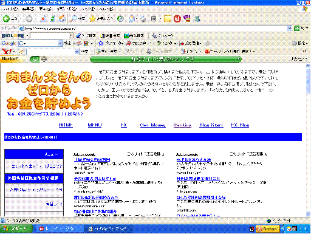The image size is (311, 234).
Task: Expand the Google search box history dropdown
Action: tap(60, 43)
